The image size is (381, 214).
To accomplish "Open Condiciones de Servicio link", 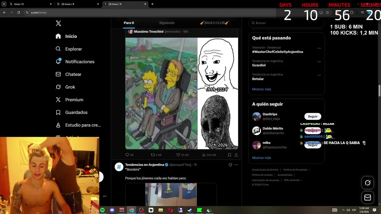I will pos(265,170).
